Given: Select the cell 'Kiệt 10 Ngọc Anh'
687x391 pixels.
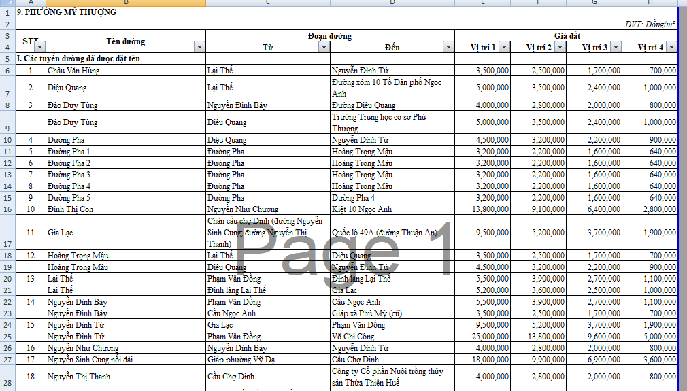Looking at the screenshot, I should pos(392,209).
